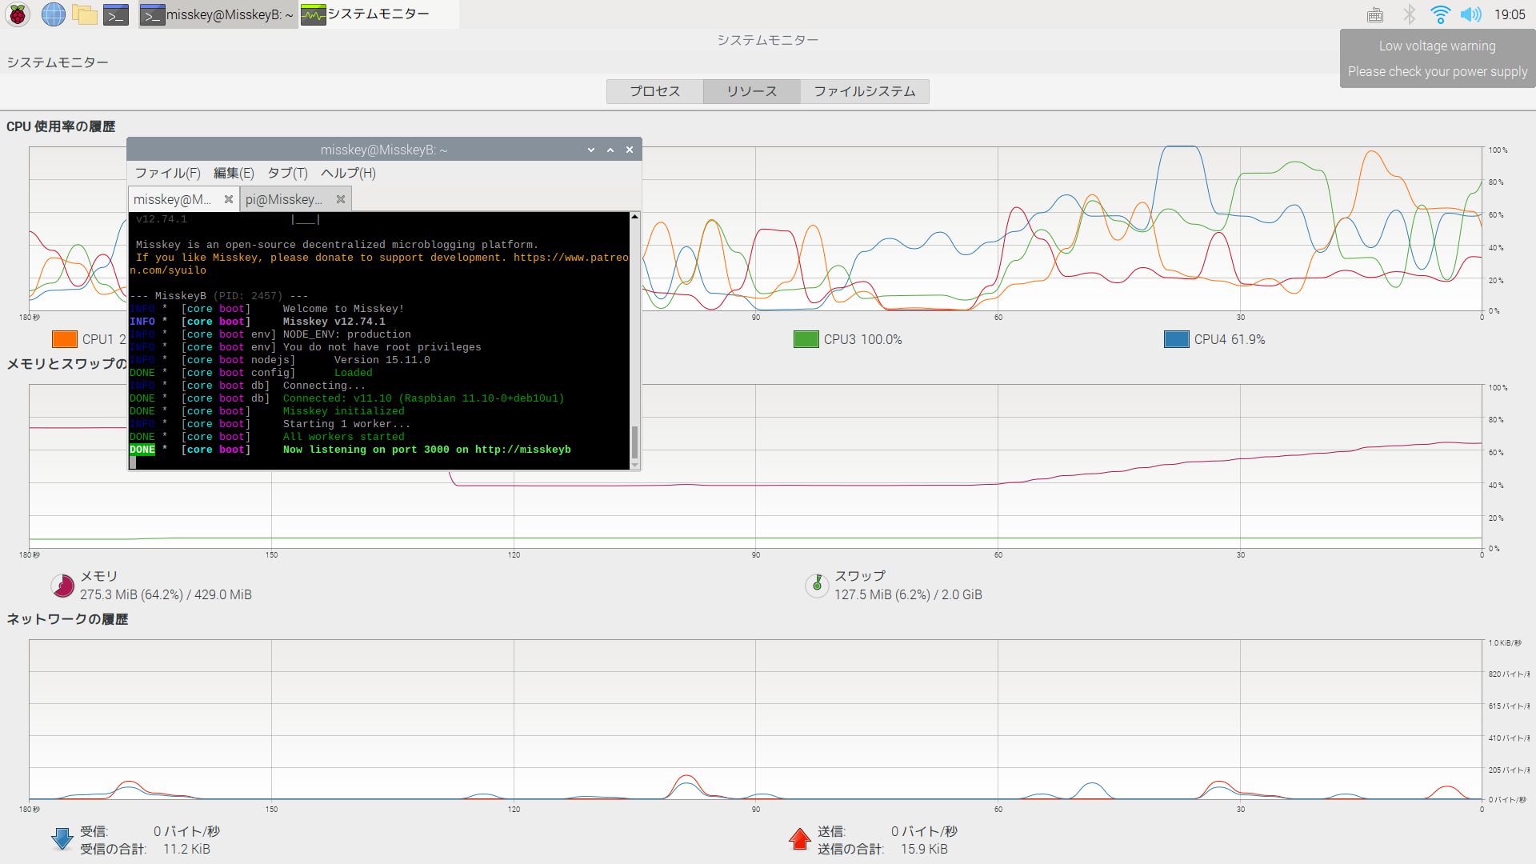The height and width of the screenshot is (864, 1536).
Task: Switch to misskey@MisskeyB terminal taskbar entry
Action: pos(218,14)
